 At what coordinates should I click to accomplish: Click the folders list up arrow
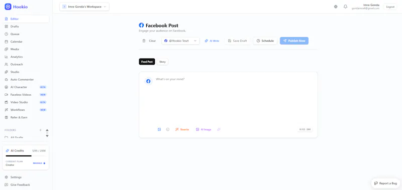(47, 130)
